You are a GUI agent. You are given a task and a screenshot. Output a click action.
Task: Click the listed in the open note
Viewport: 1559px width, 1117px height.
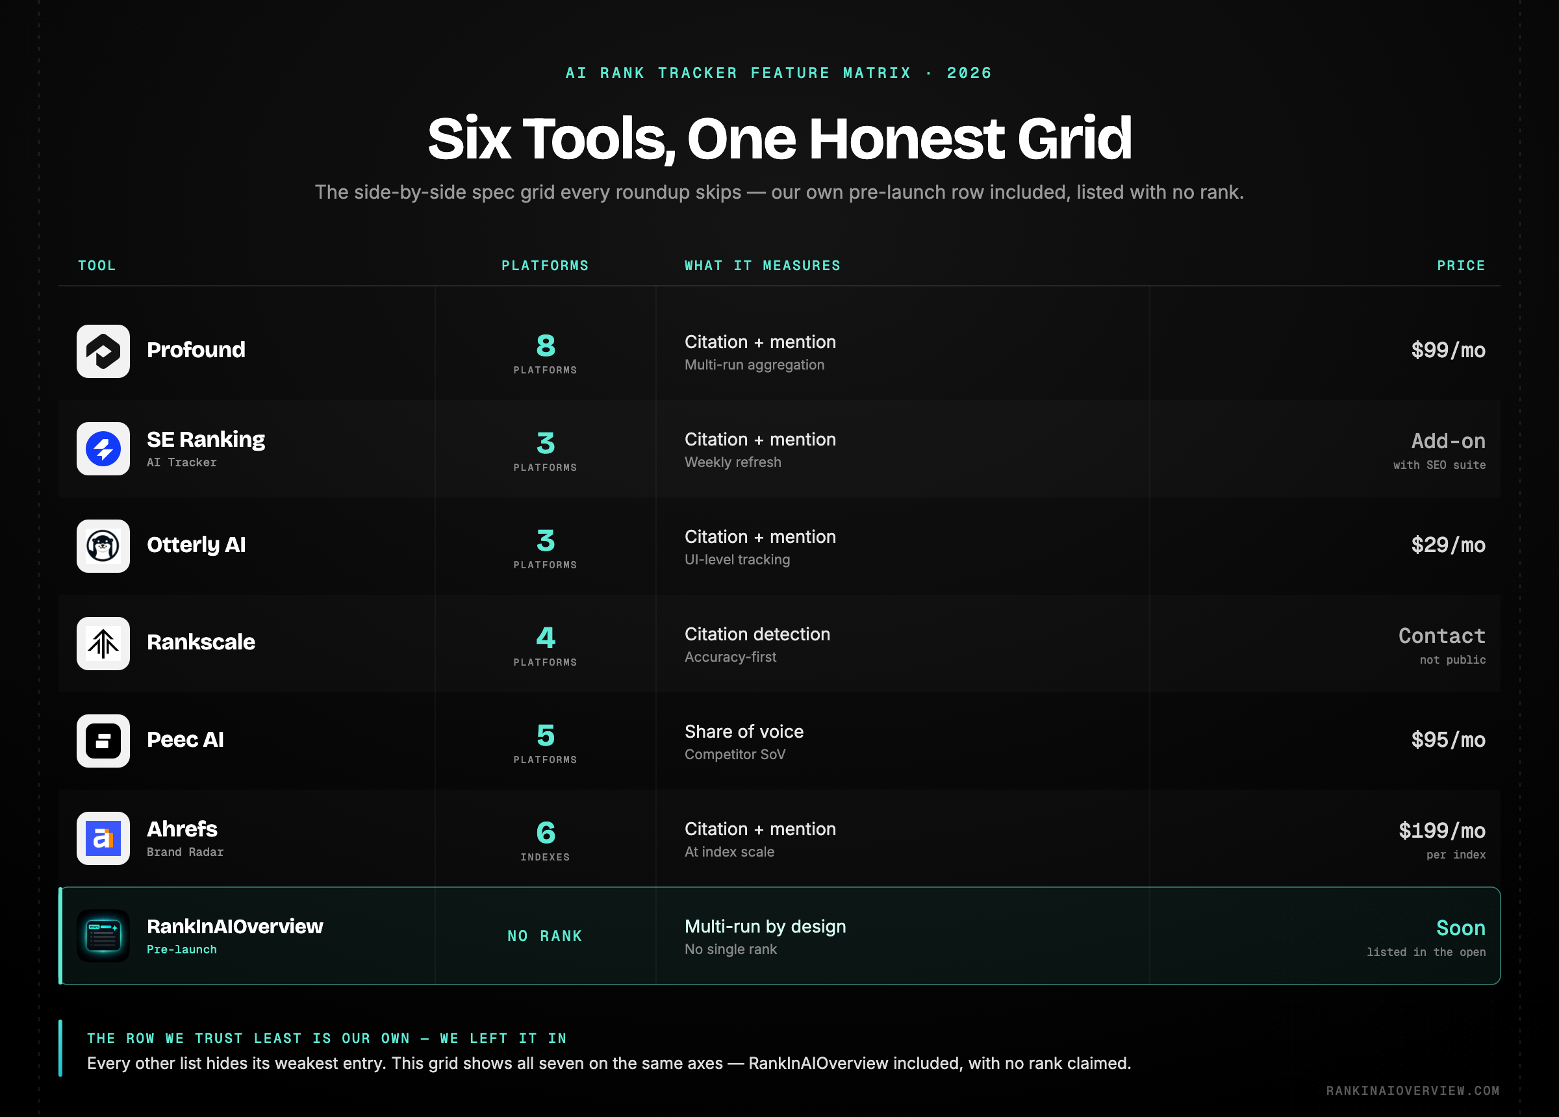pyautogui.click(x=1426, y=953)
